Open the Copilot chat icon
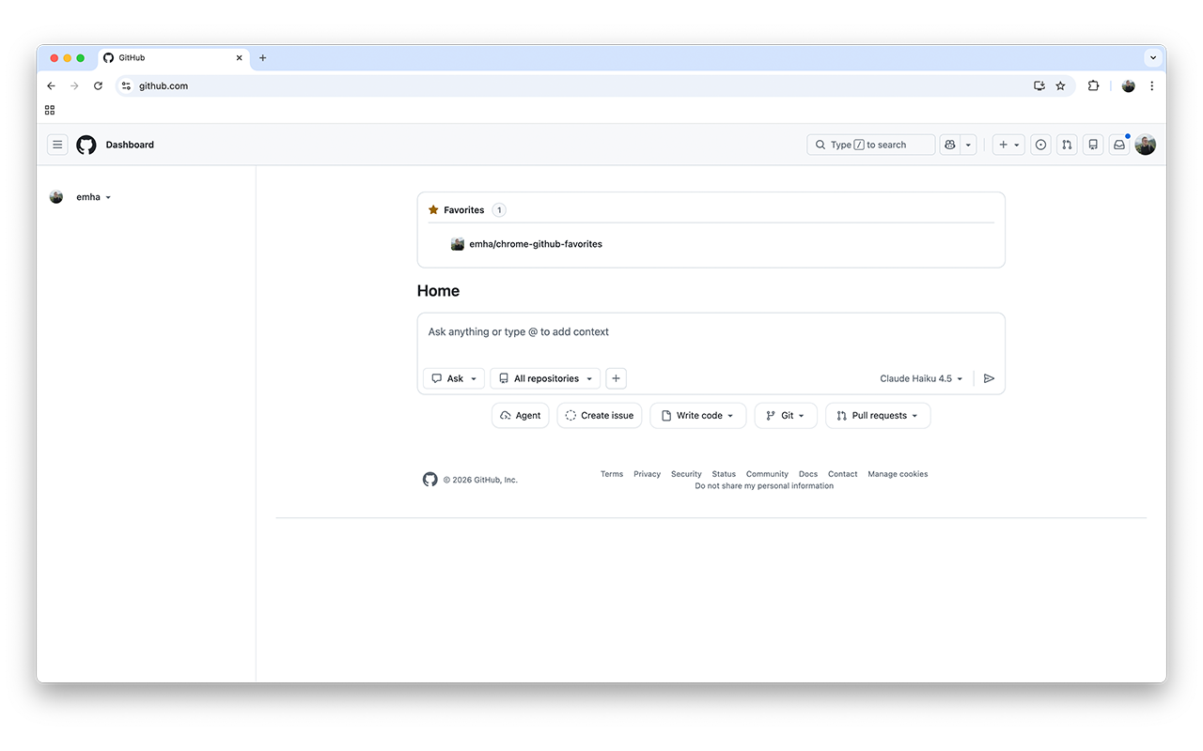1203x751 pixels. click(950, 145)
